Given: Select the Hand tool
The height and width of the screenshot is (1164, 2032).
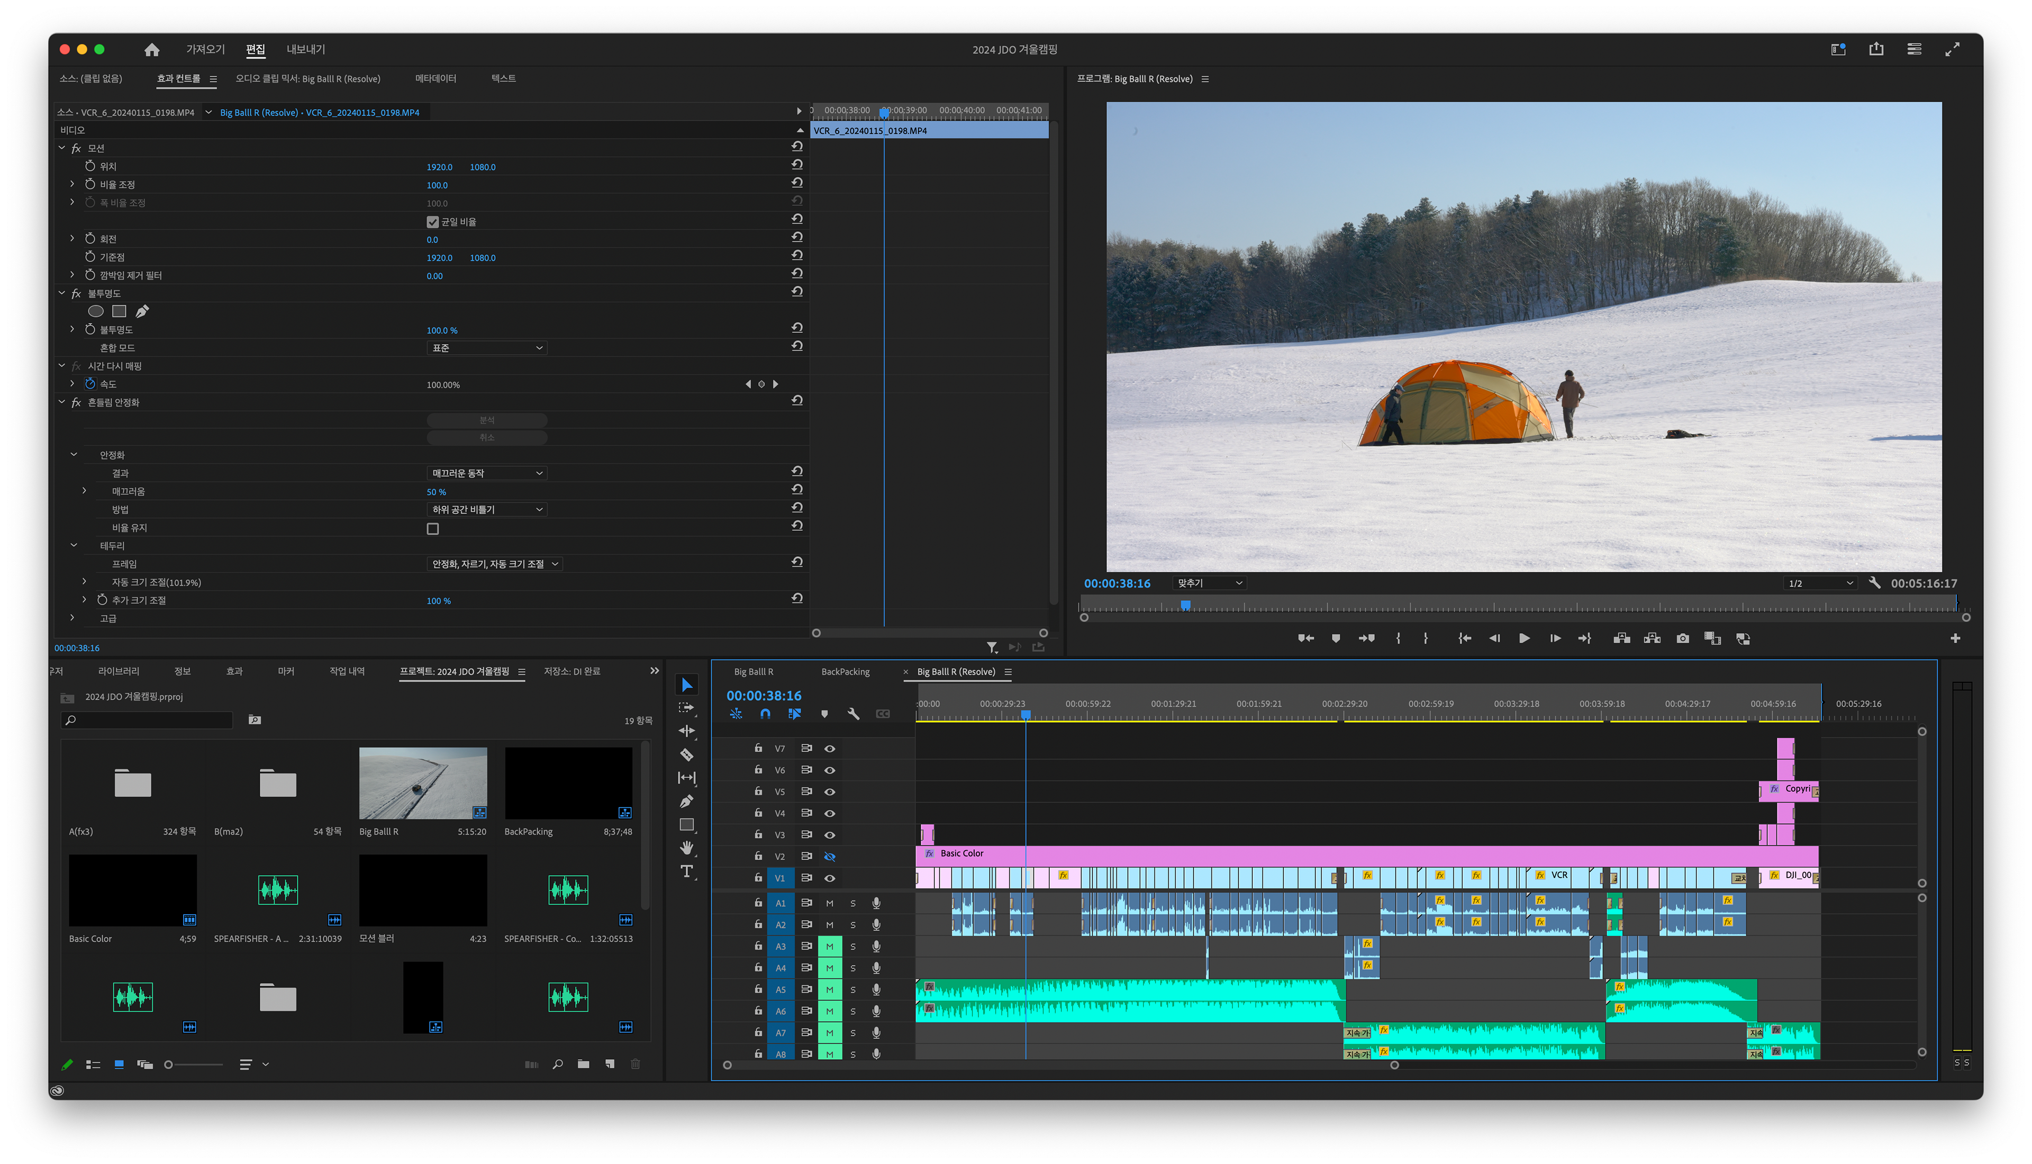Looking at the screenshot, I should point(686,847).
